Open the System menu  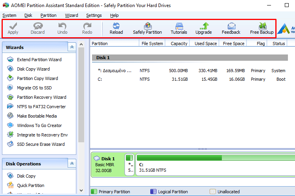pos(9,15)
